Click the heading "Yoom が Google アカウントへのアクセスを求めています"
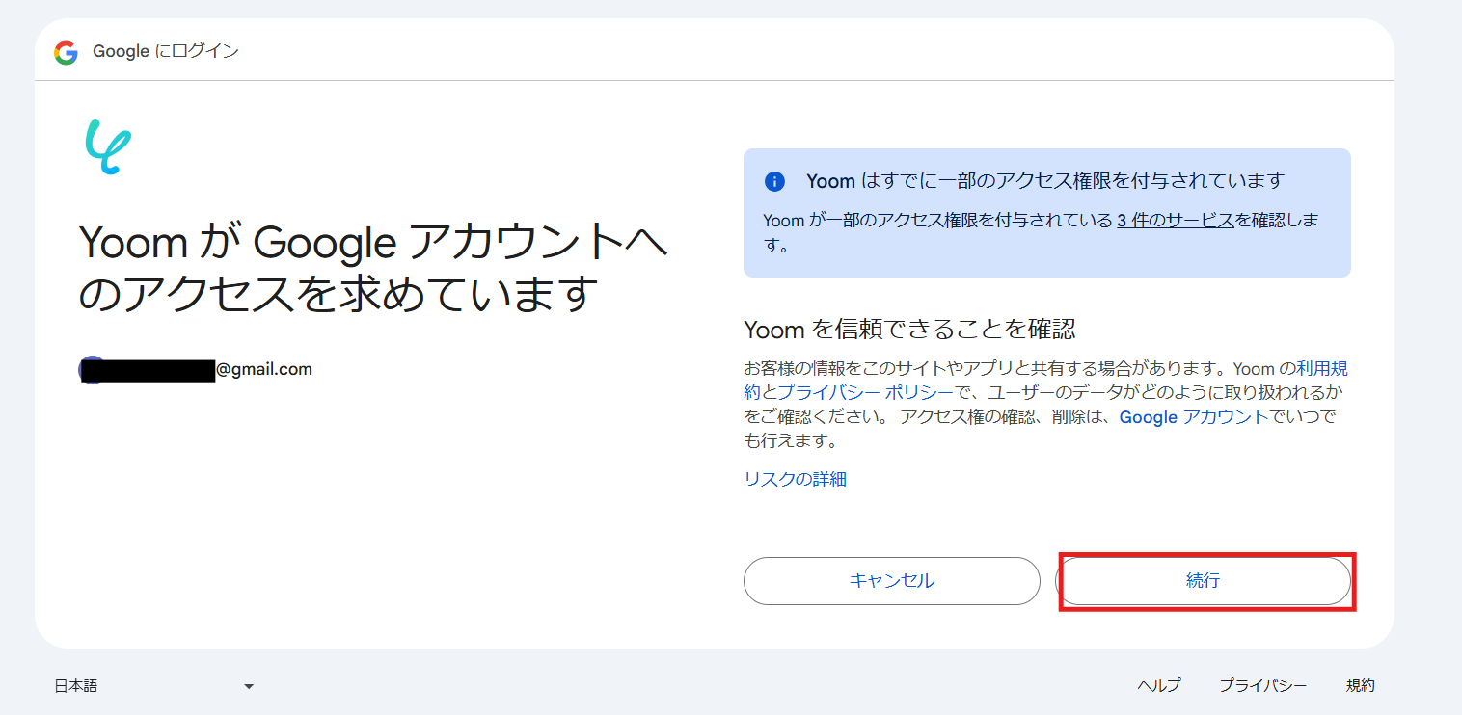Screen dimensions: 1462x715 (372, 268)
